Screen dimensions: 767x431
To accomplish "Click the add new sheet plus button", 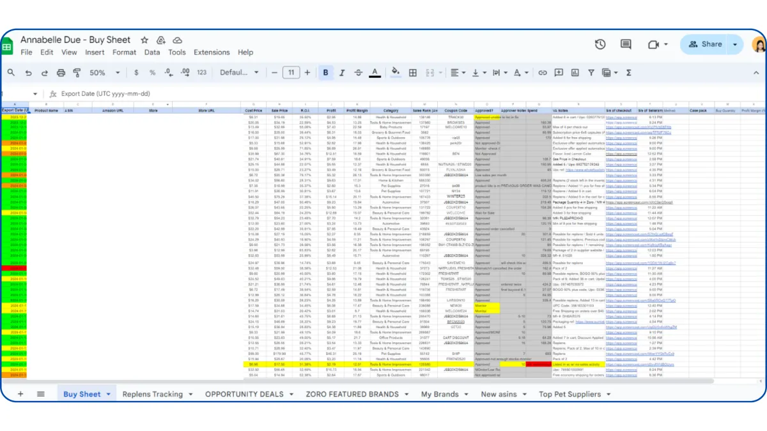I will click(20, 394).
